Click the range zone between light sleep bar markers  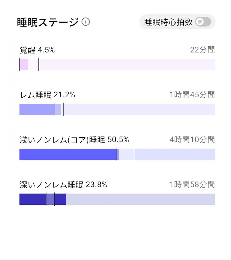point(126,154)
